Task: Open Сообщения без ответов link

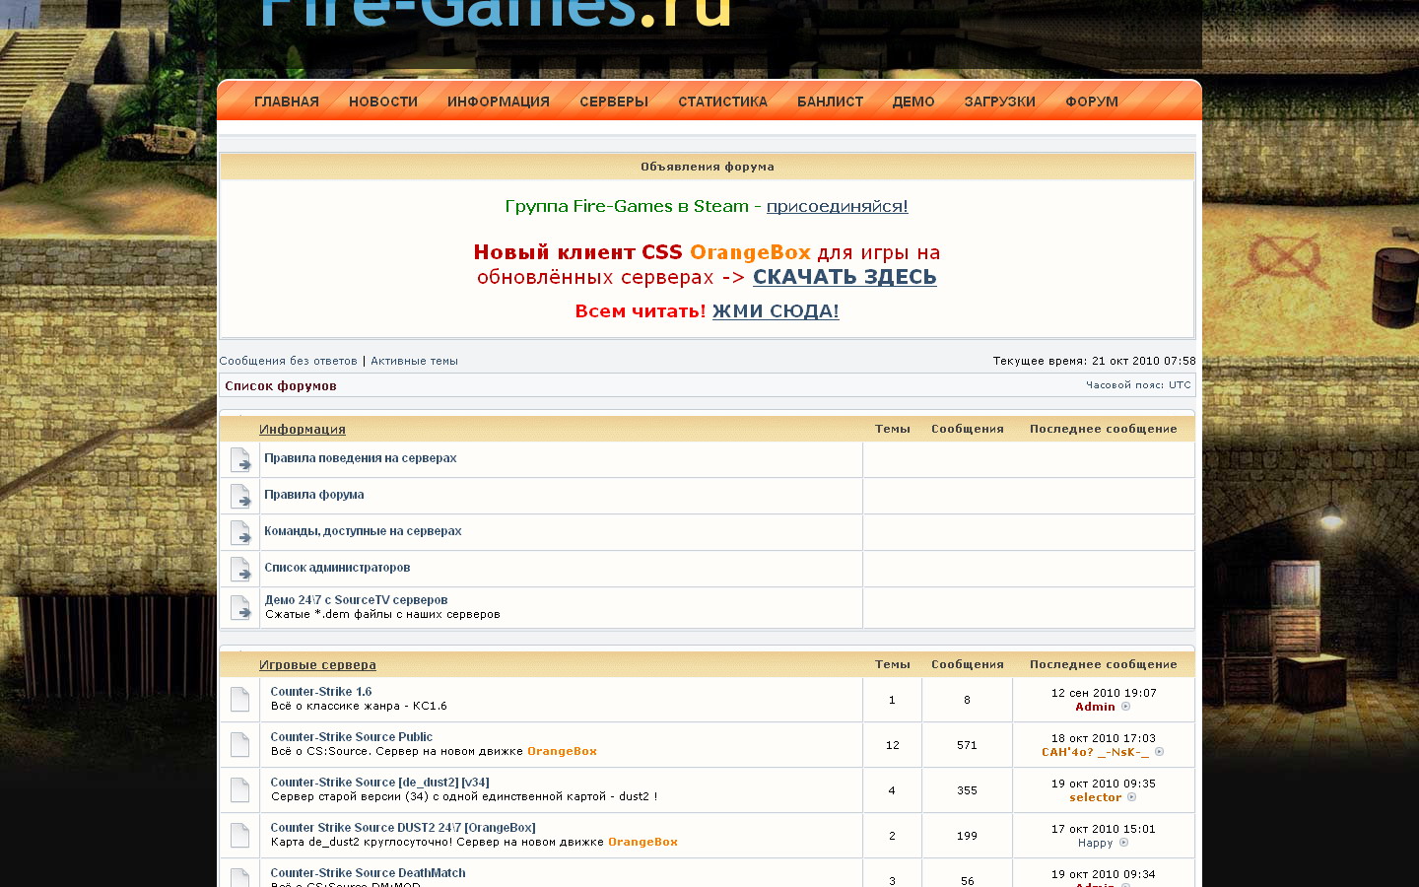Action: [288, 361]
